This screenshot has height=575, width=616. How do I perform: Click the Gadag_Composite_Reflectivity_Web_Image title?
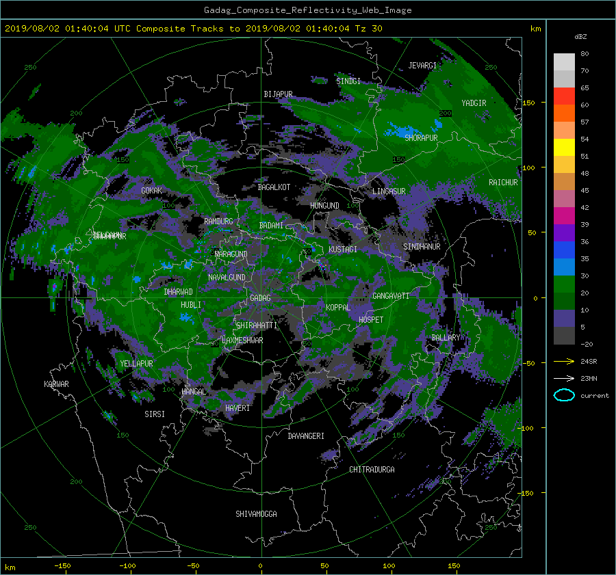pyautogui.click(x=307, y=10)
